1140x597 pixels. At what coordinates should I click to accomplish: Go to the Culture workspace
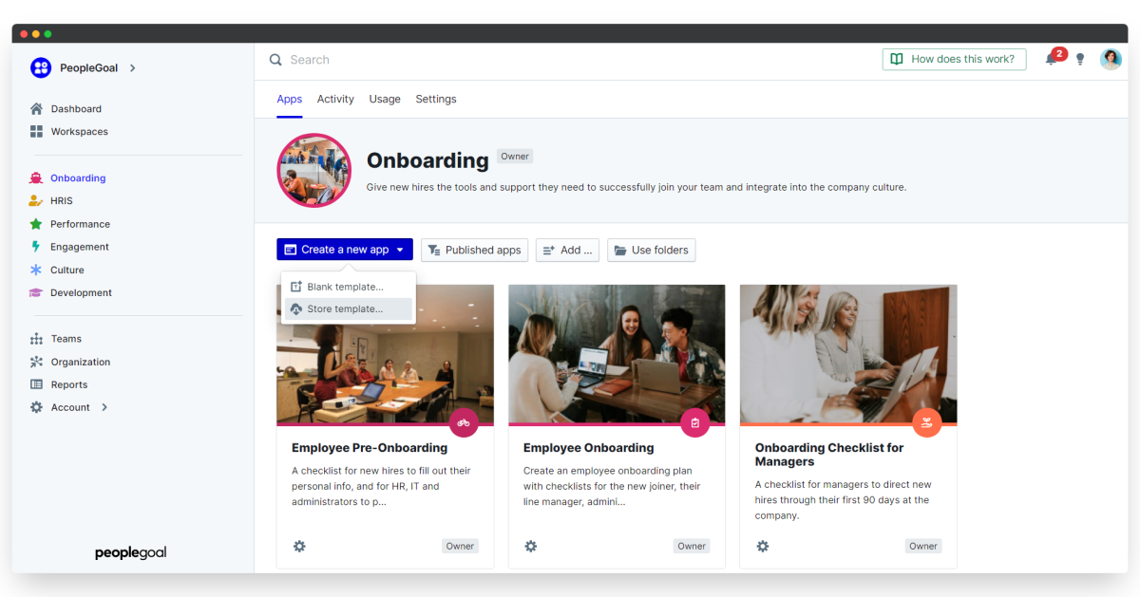click(x=67, y=271)
